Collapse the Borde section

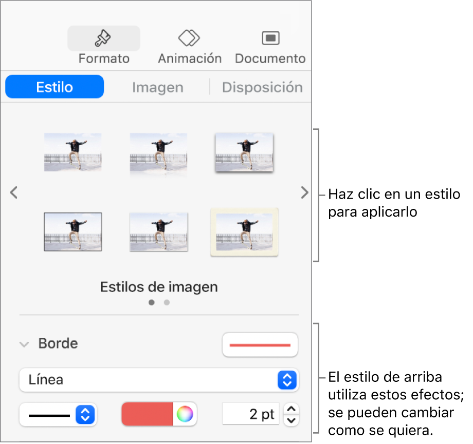tap(24, 344)
